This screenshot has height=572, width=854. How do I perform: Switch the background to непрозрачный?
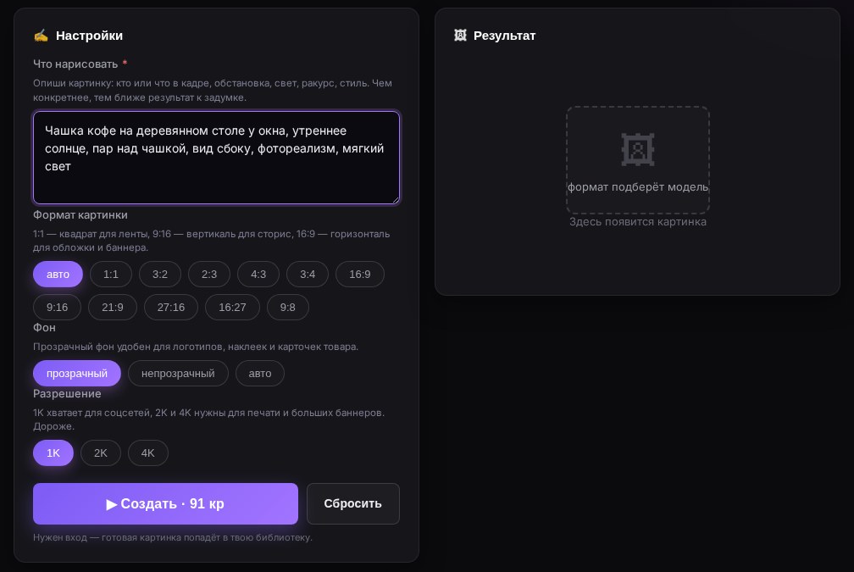(178, 373)
